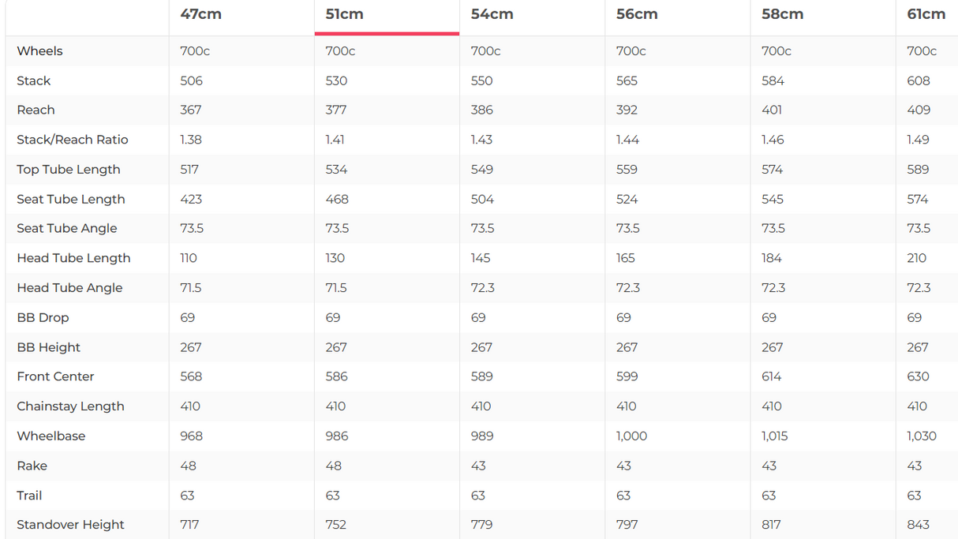Click the 752 standover height value
This screenshot has height=539, width=958.
(x=336, y=525)
